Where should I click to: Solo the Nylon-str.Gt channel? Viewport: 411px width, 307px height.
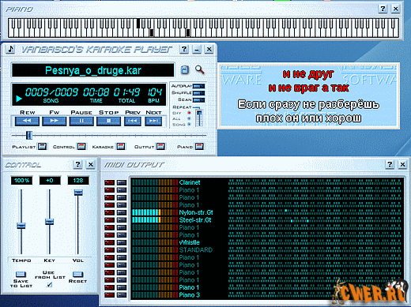point(122,212)
